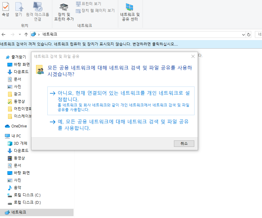
Task: Go up one folder level
Action: click(x=26, y=34)
